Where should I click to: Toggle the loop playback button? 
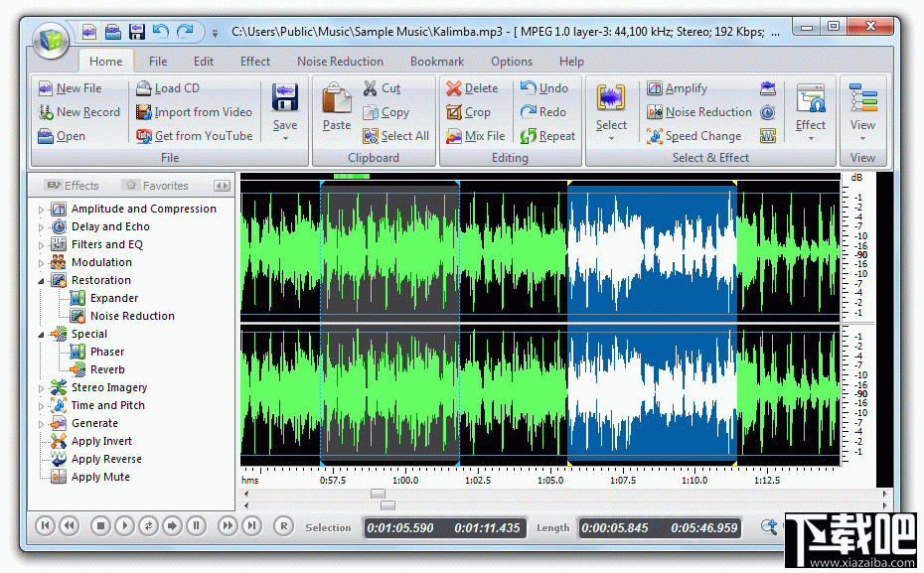point(148,526)
